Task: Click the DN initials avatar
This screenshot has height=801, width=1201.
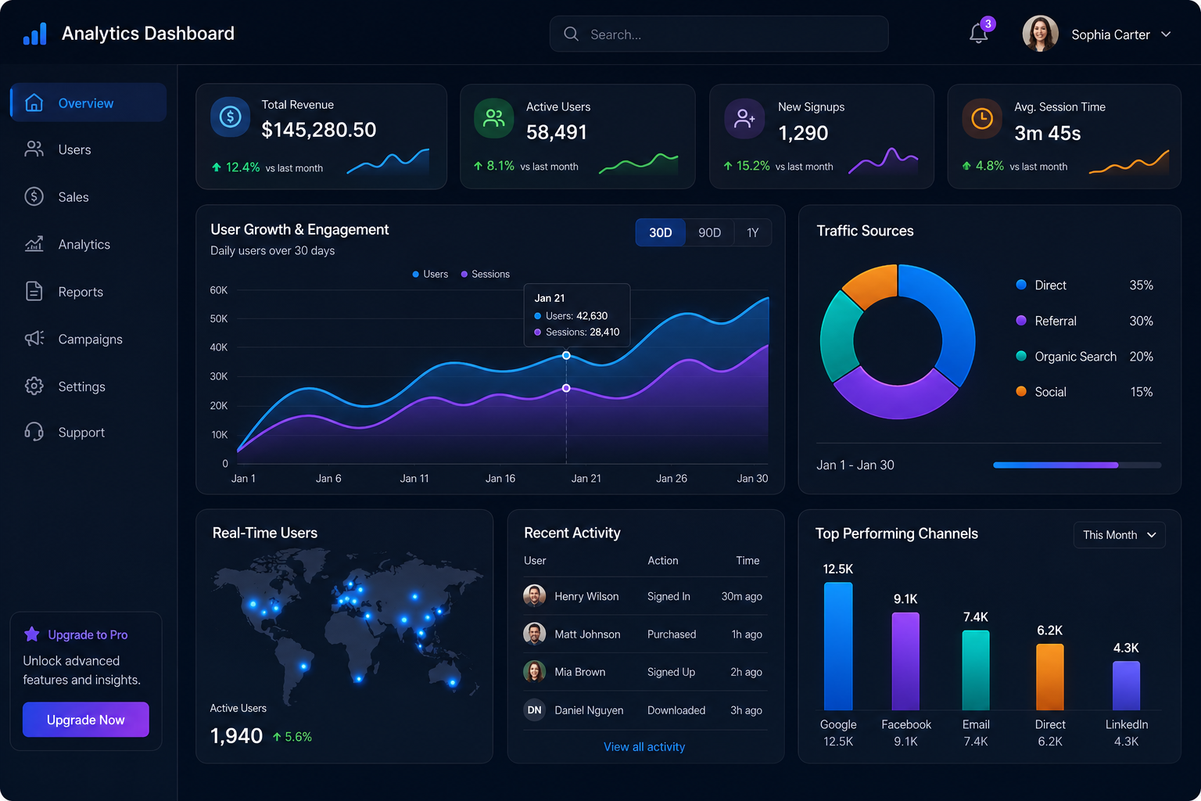Action: pyautogui.click(x=535, y=709)
